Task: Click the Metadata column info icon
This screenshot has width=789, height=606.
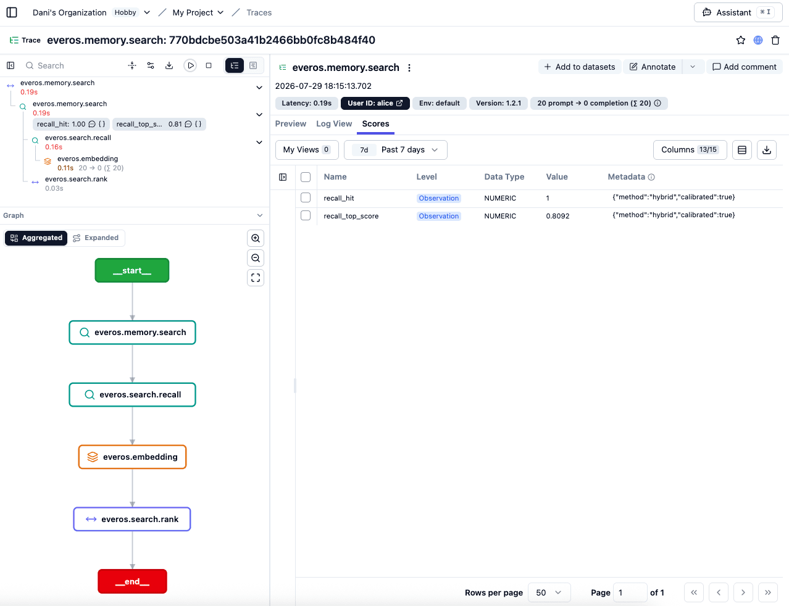Action: tap(651, 177)
